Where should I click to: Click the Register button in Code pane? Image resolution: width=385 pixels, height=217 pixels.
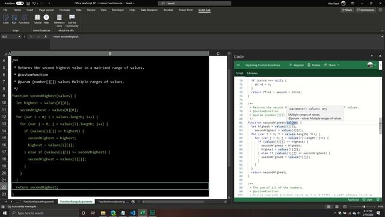pyautogui.click(x=297, y=65)
